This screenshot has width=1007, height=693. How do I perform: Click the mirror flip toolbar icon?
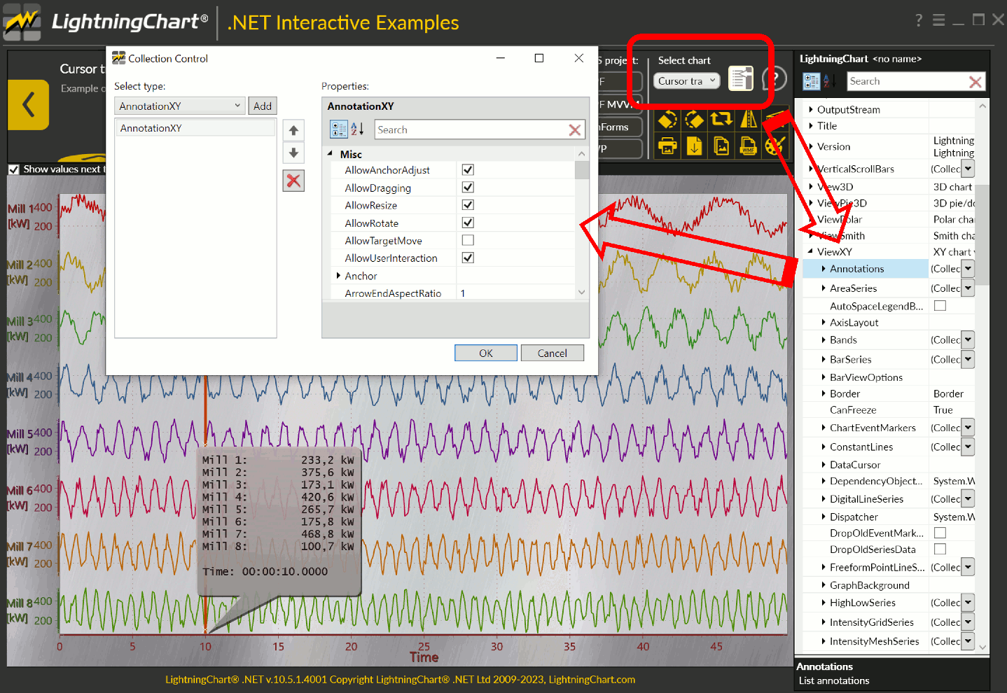point(748,120)
